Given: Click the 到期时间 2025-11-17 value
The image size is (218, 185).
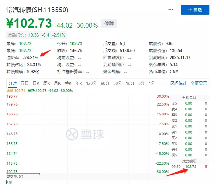Looking at the screenshot, I should [180, 58].
